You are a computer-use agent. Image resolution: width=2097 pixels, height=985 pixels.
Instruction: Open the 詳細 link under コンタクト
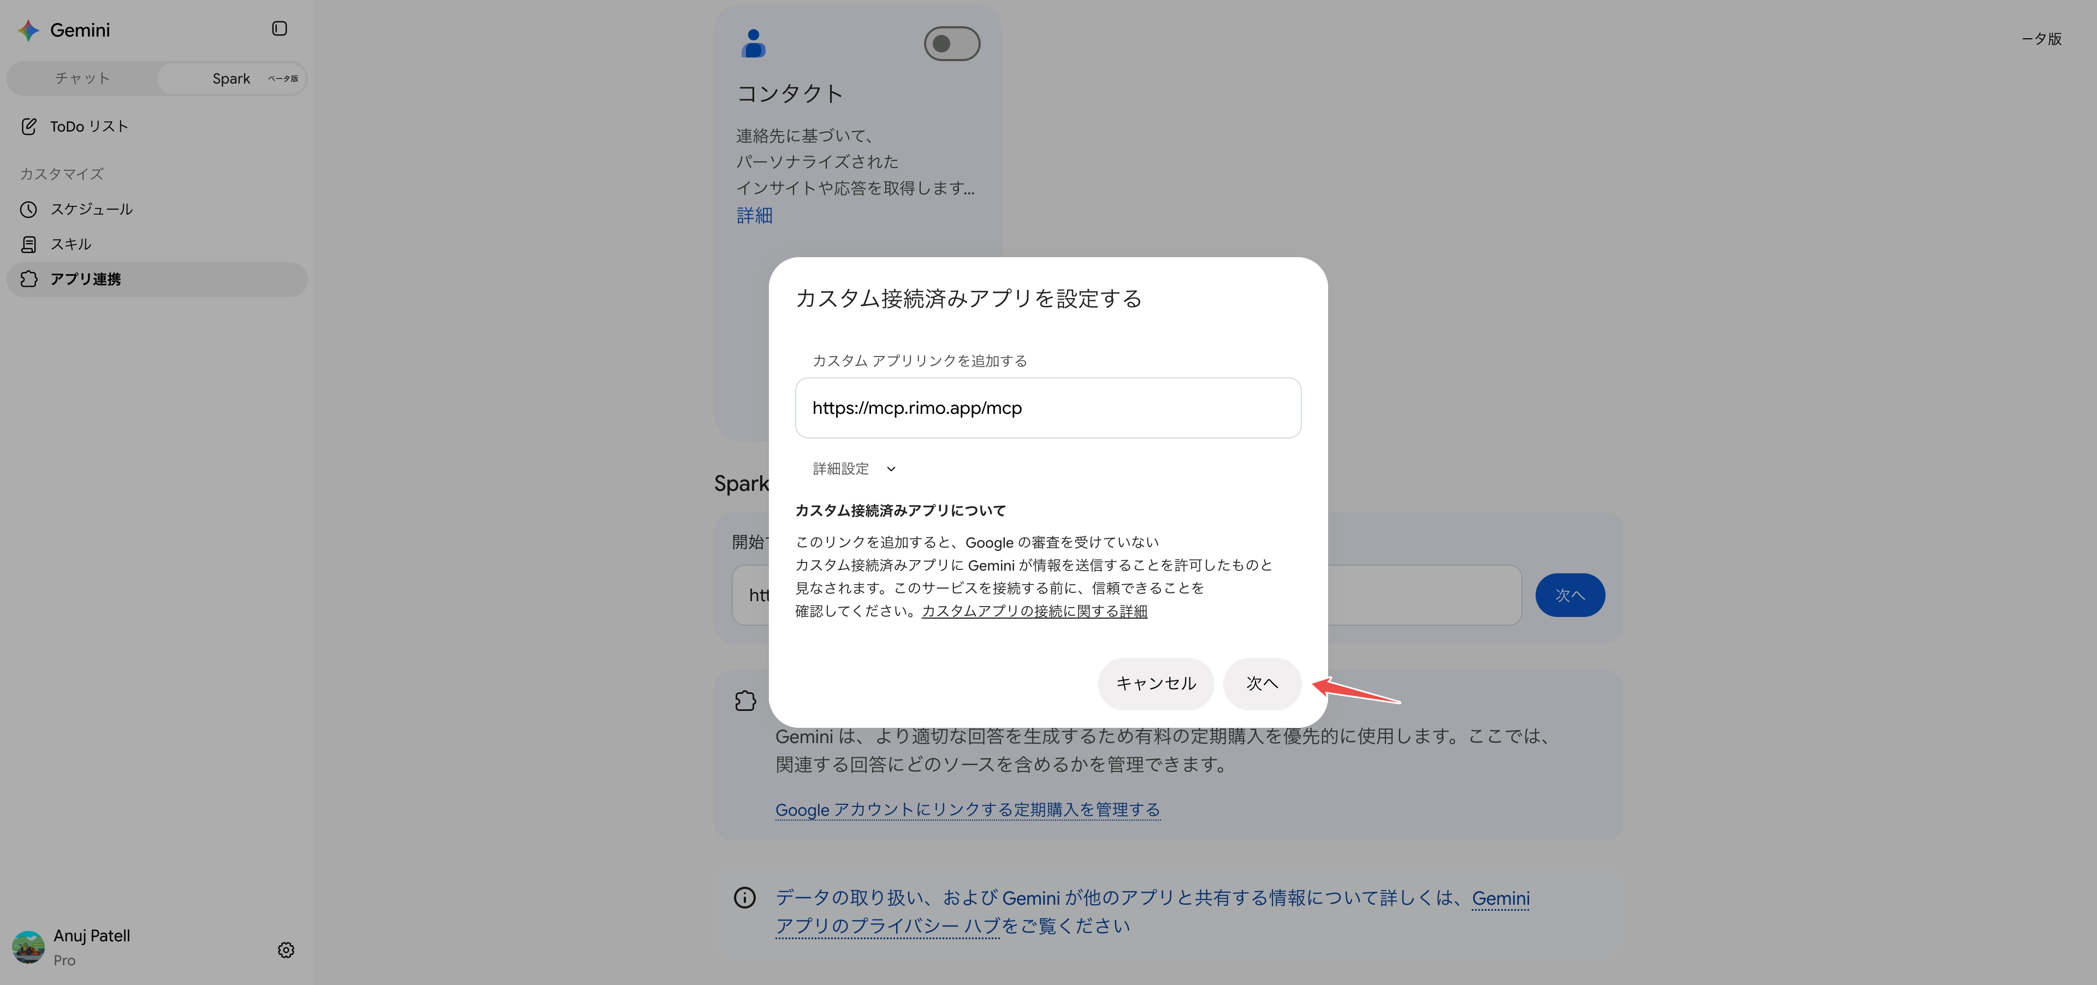(x=755, y=216)
